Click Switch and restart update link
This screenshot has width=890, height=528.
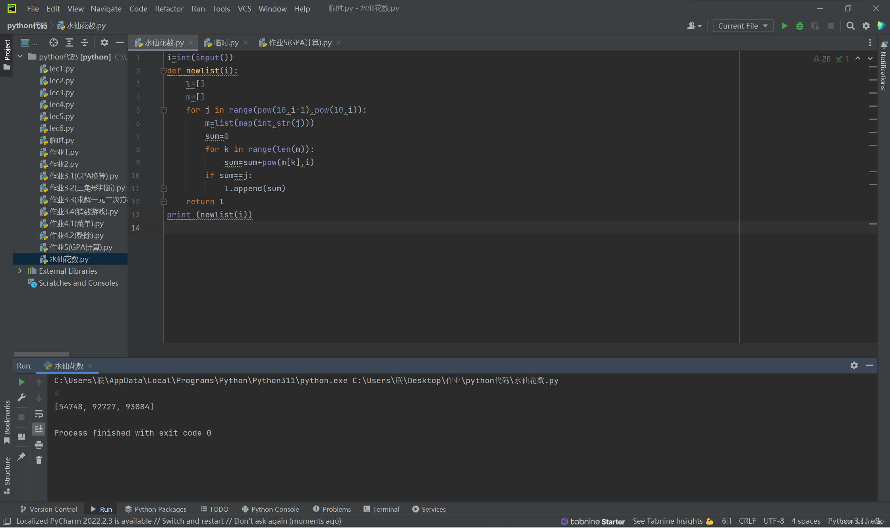[192, 521]
